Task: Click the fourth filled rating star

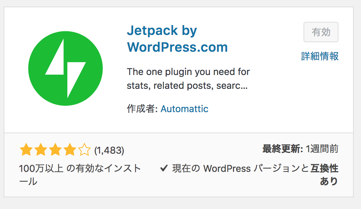Action: (70, 150)
